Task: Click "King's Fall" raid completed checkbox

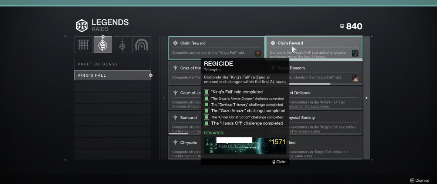Action: coord(206,92)
